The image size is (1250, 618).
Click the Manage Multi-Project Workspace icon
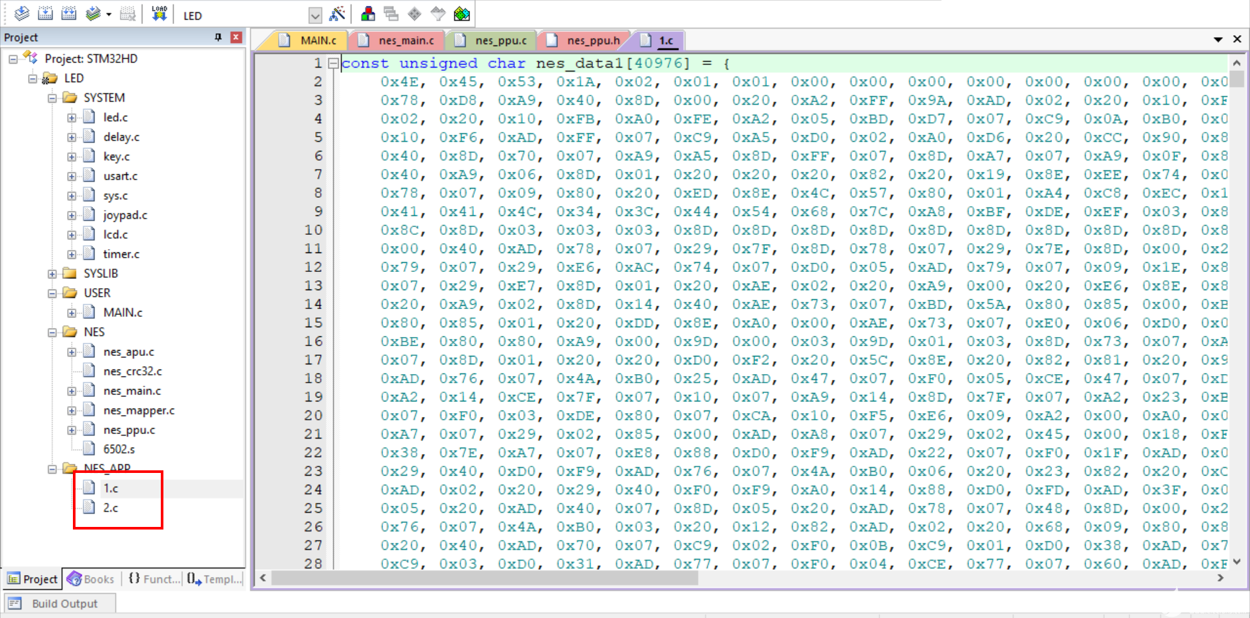pyautogui.click(x=391, y=14)
